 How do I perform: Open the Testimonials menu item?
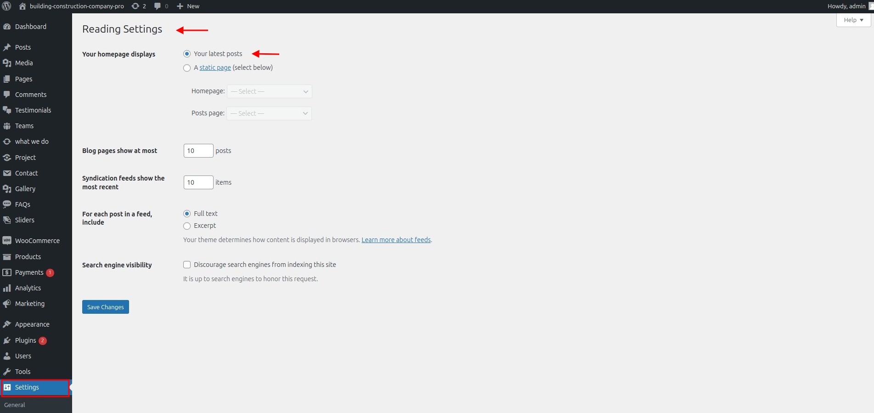[x=33, y=110]
